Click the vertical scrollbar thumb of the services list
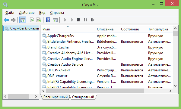181x109 pixels. pos(176,33)
